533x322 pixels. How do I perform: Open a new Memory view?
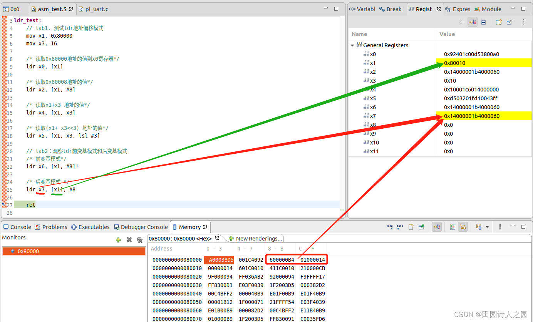411,227
